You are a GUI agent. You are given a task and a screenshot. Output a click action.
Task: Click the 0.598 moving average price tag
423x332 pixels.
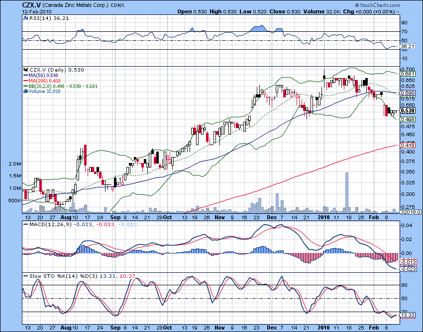coord(408,93)
